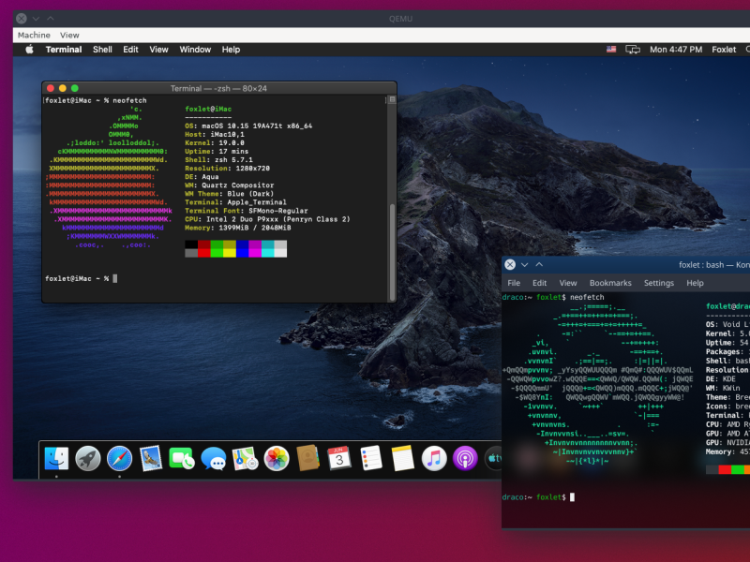Screen dimensions: 750x562
Task: Open Photos app from the dock
Action: [x=276, y=458]
